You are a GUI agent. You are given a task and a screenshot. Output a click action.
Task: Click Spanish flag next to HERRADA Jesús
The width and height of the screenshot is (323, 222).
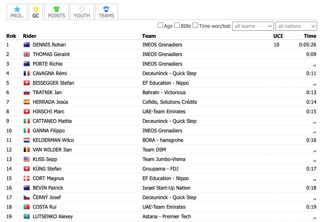27,102
